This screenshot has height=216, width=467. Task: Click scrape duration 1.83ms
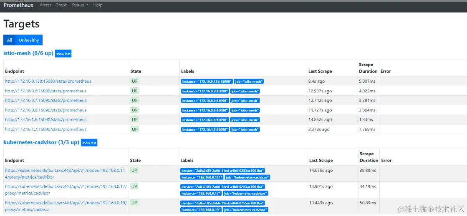366,119
